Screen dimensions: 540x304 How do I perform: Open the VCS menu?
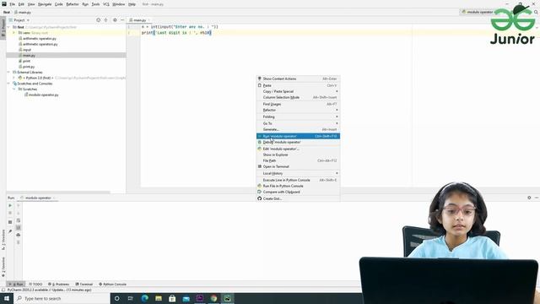[x=106, y=4]
